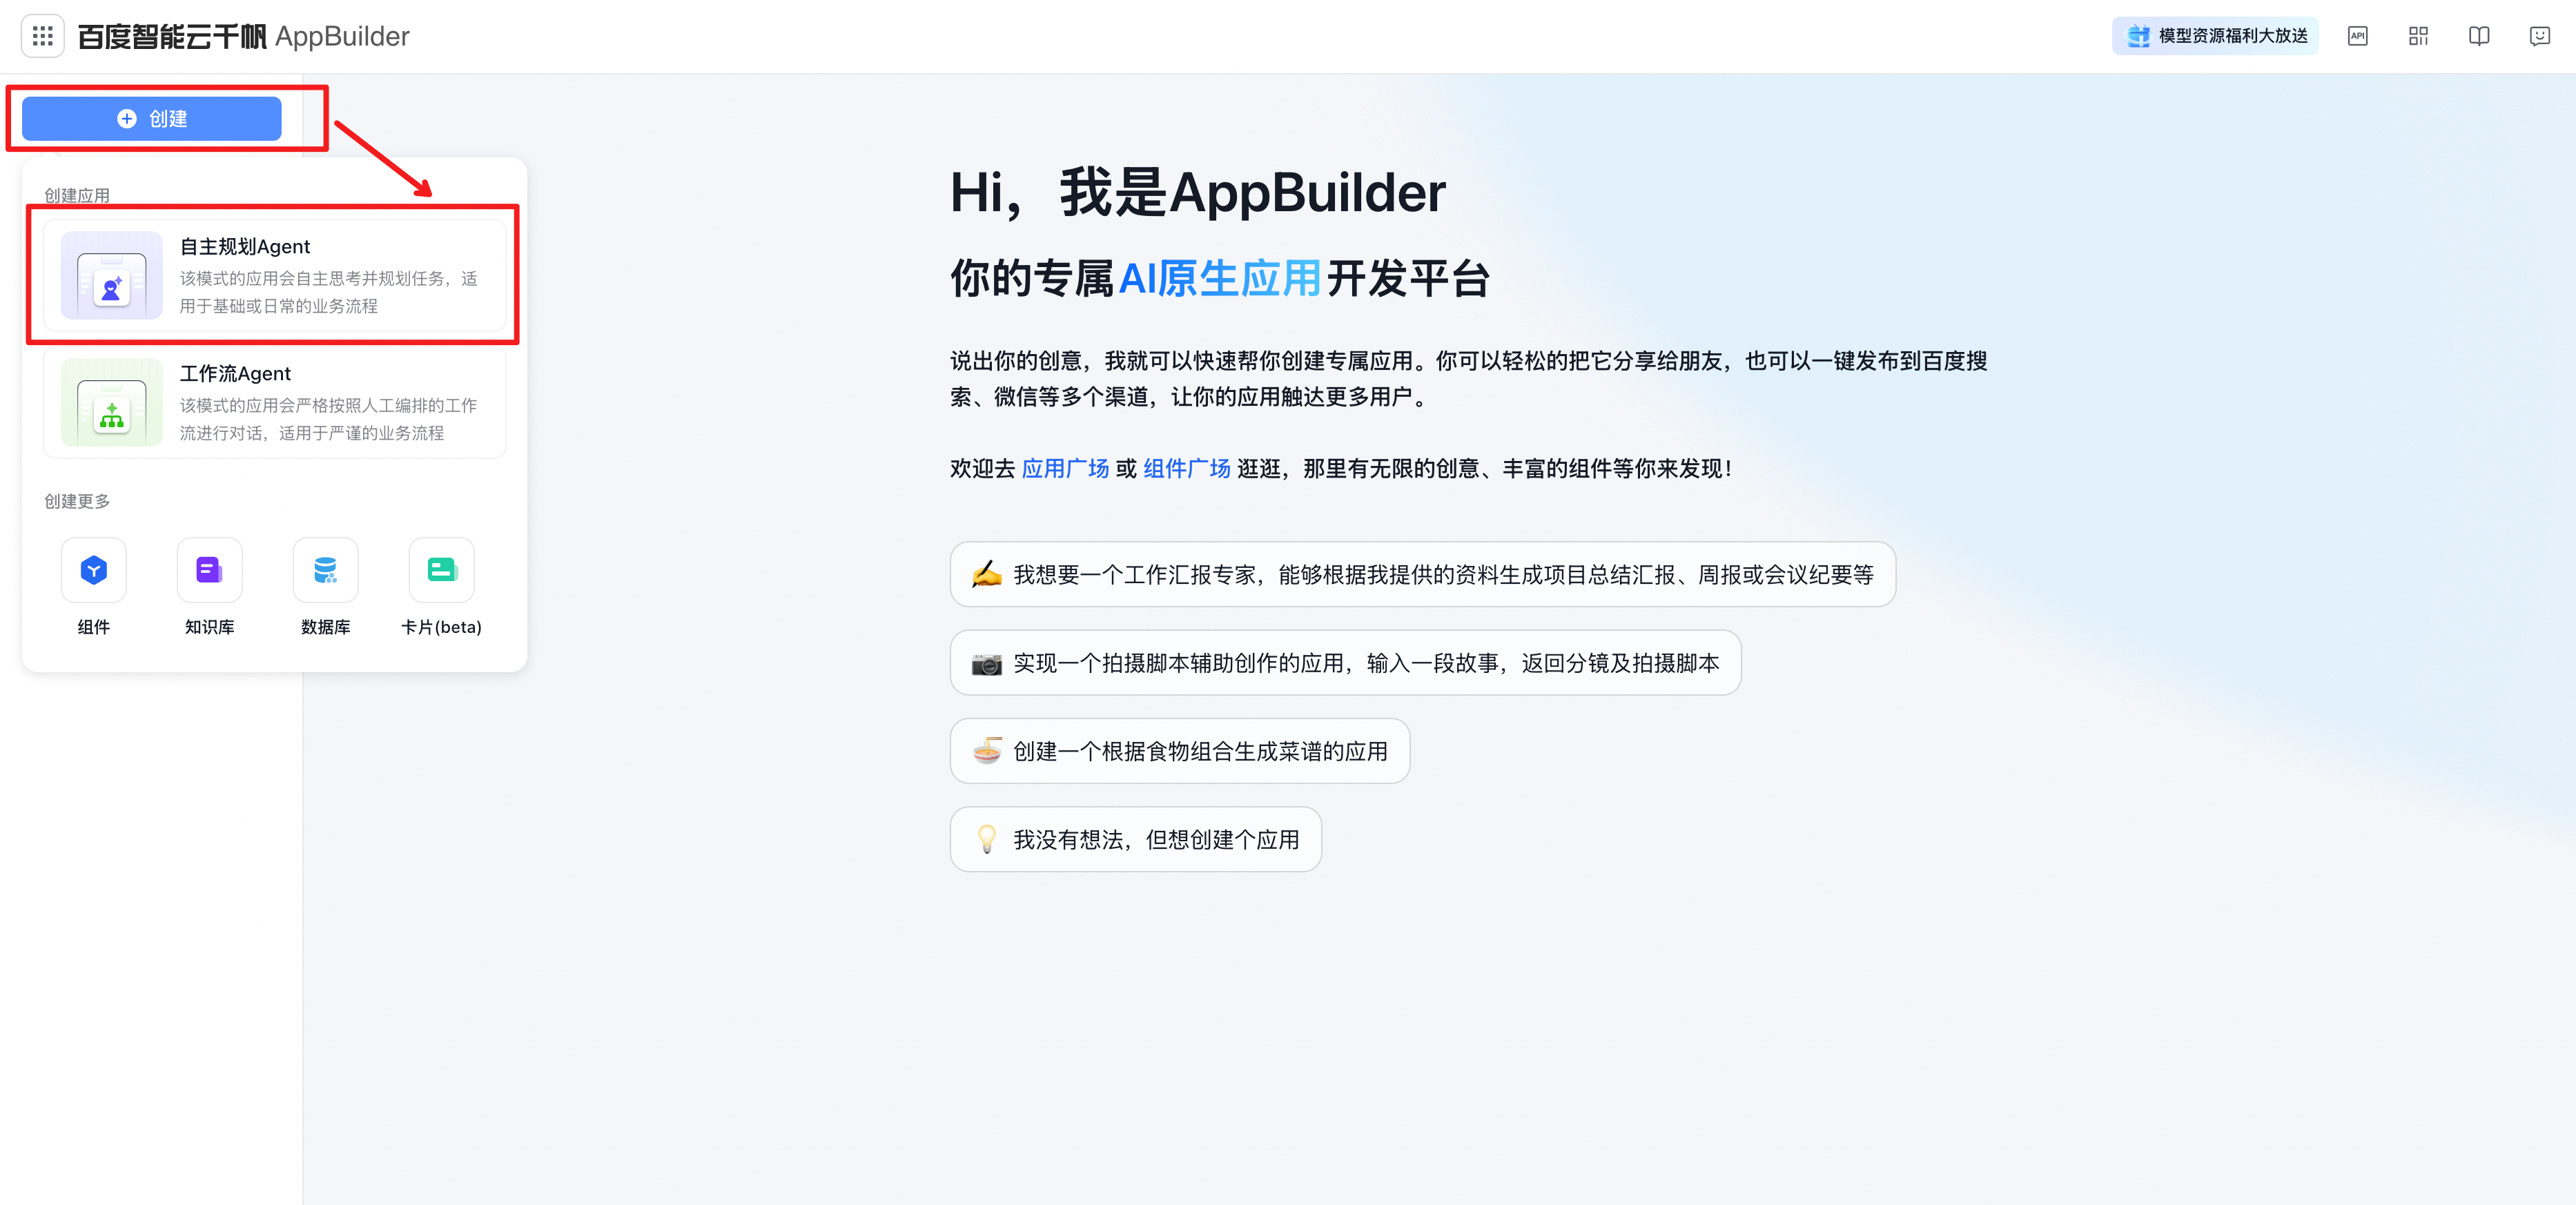
Task: Choose the 工作汇报专家 suggestion prompt
Action: pos(1422,574)
